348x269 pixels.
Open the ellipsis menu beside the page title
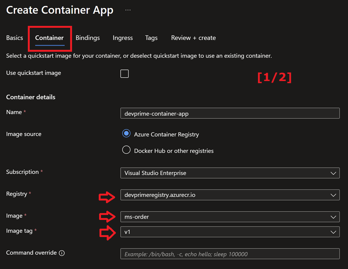(127, 10)
